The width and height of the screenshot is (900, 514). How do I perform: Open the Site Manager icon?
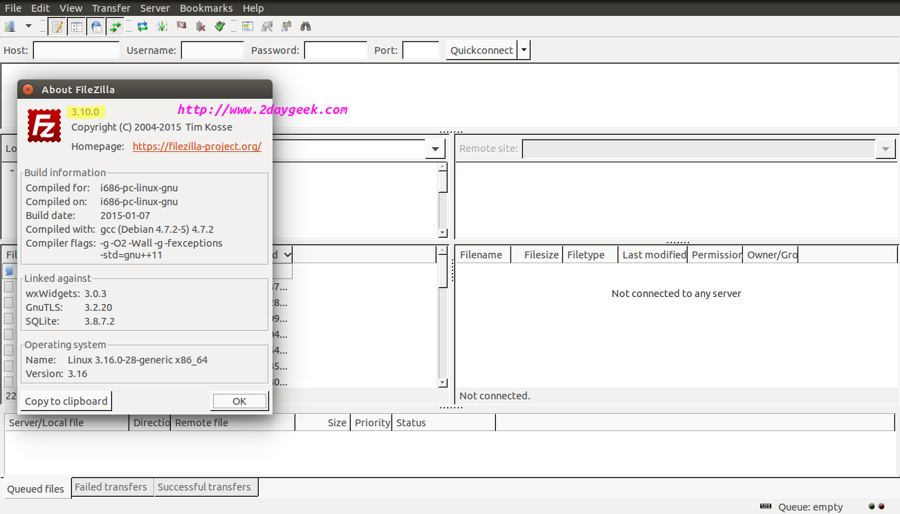pos(10,27)
